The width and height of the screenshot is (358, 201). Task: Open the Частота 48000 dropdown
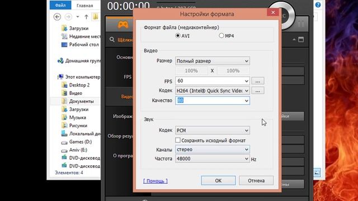point(213,159)
